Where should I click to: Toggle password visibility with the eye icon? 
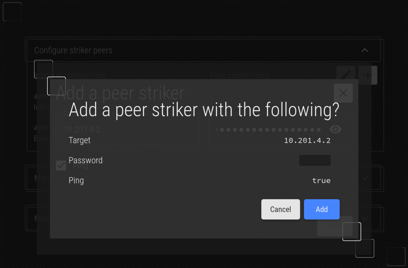click(336, 129)
